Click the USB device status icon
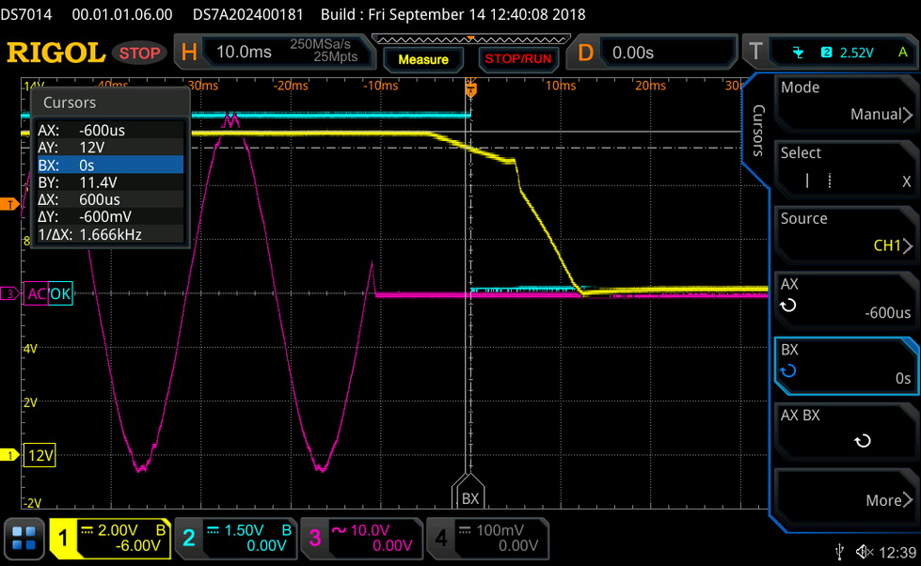The width and height of the screenshot is (921, 566). click(x=839, y=552)
